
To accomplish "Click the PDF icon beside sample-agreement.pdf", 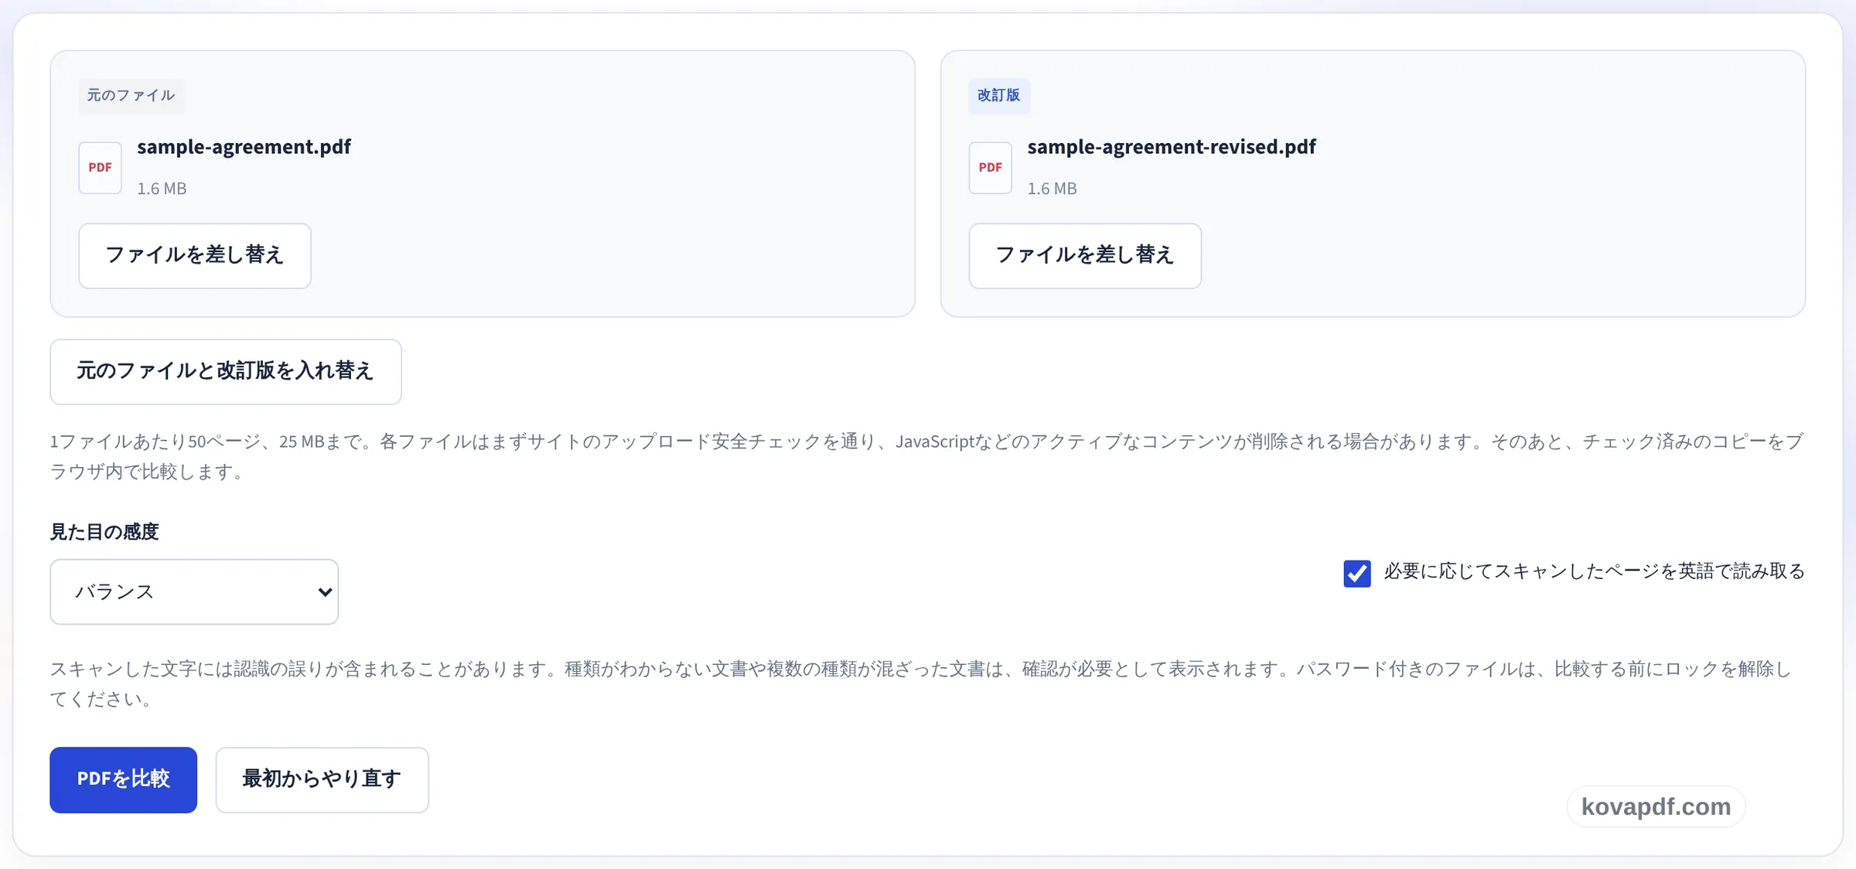I will pyautogui.click(x=100, y=168).
